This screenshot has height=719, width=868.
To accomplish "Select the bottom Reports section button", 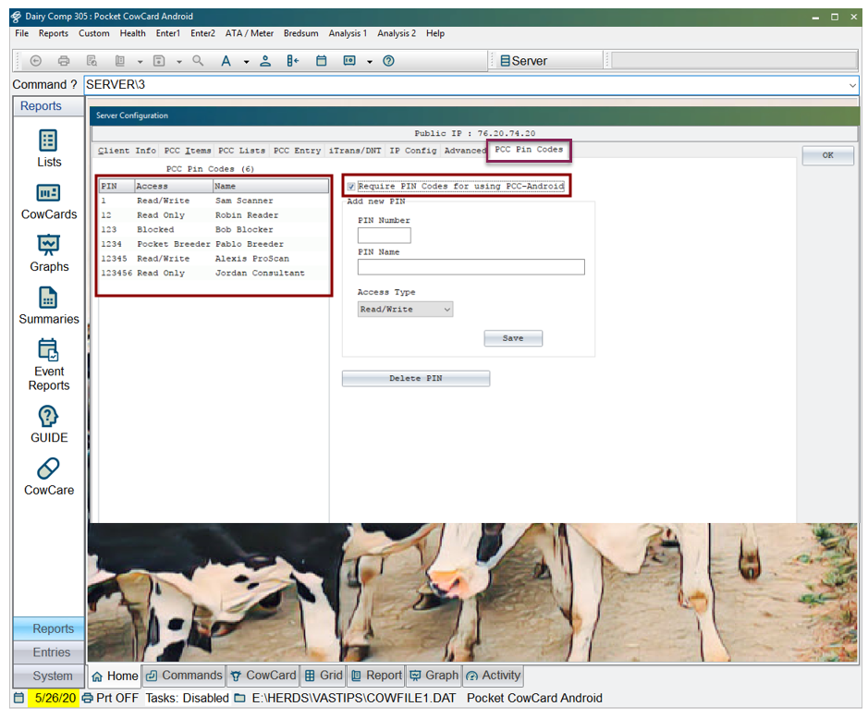I will coord(51,628).
